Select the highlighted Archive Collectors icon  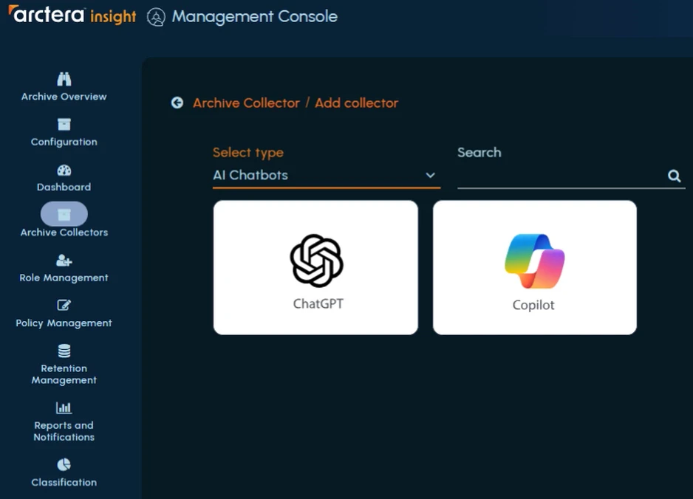click(64, 214)
